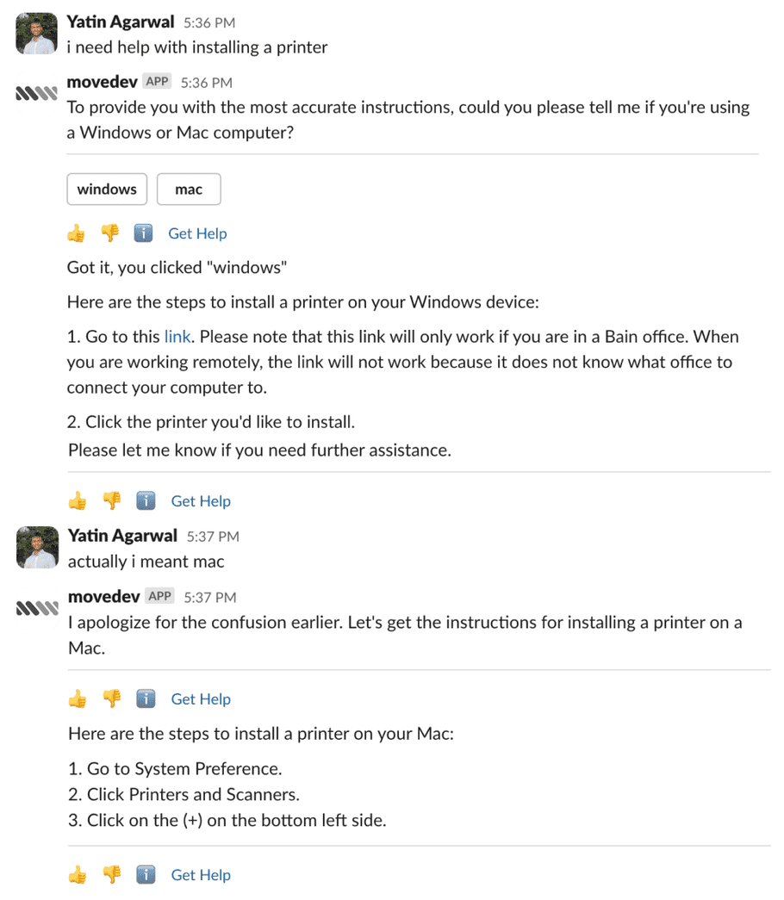Click info icon under the Mac printer steps
Image resolution: width=784 pixels, height=900 pixels.
coord(146,875)
